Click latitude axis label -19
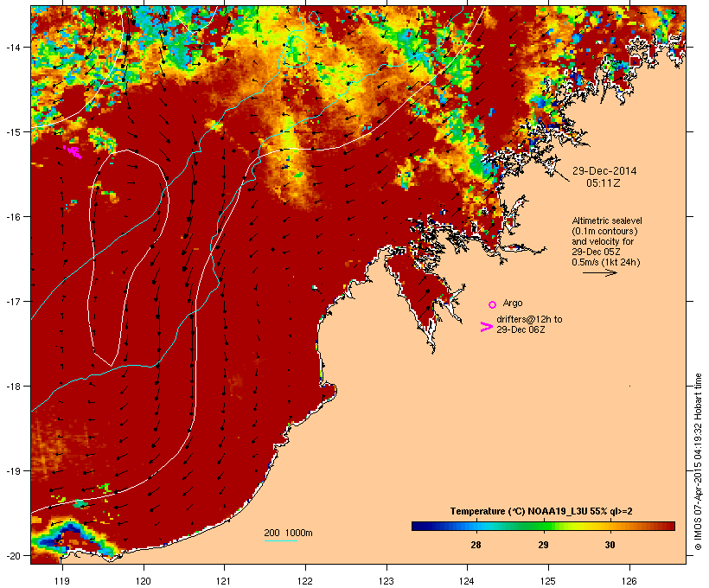 [12, 471]
